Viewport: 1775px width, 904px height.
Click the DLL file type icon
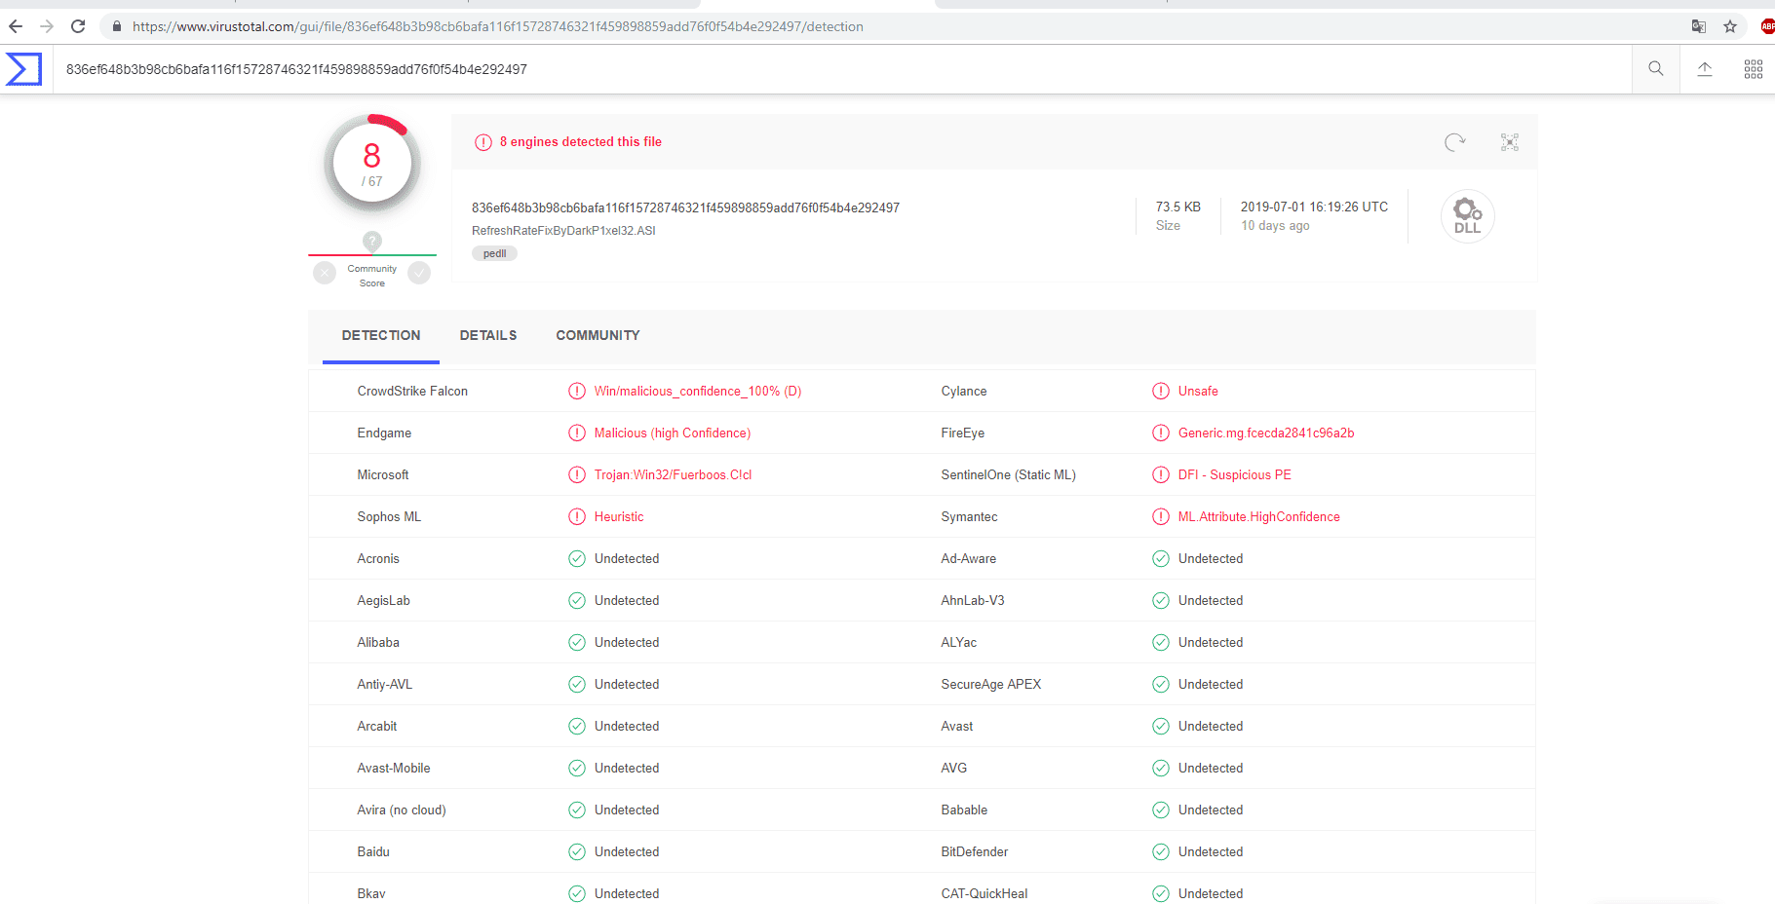tap(1467, 216)
